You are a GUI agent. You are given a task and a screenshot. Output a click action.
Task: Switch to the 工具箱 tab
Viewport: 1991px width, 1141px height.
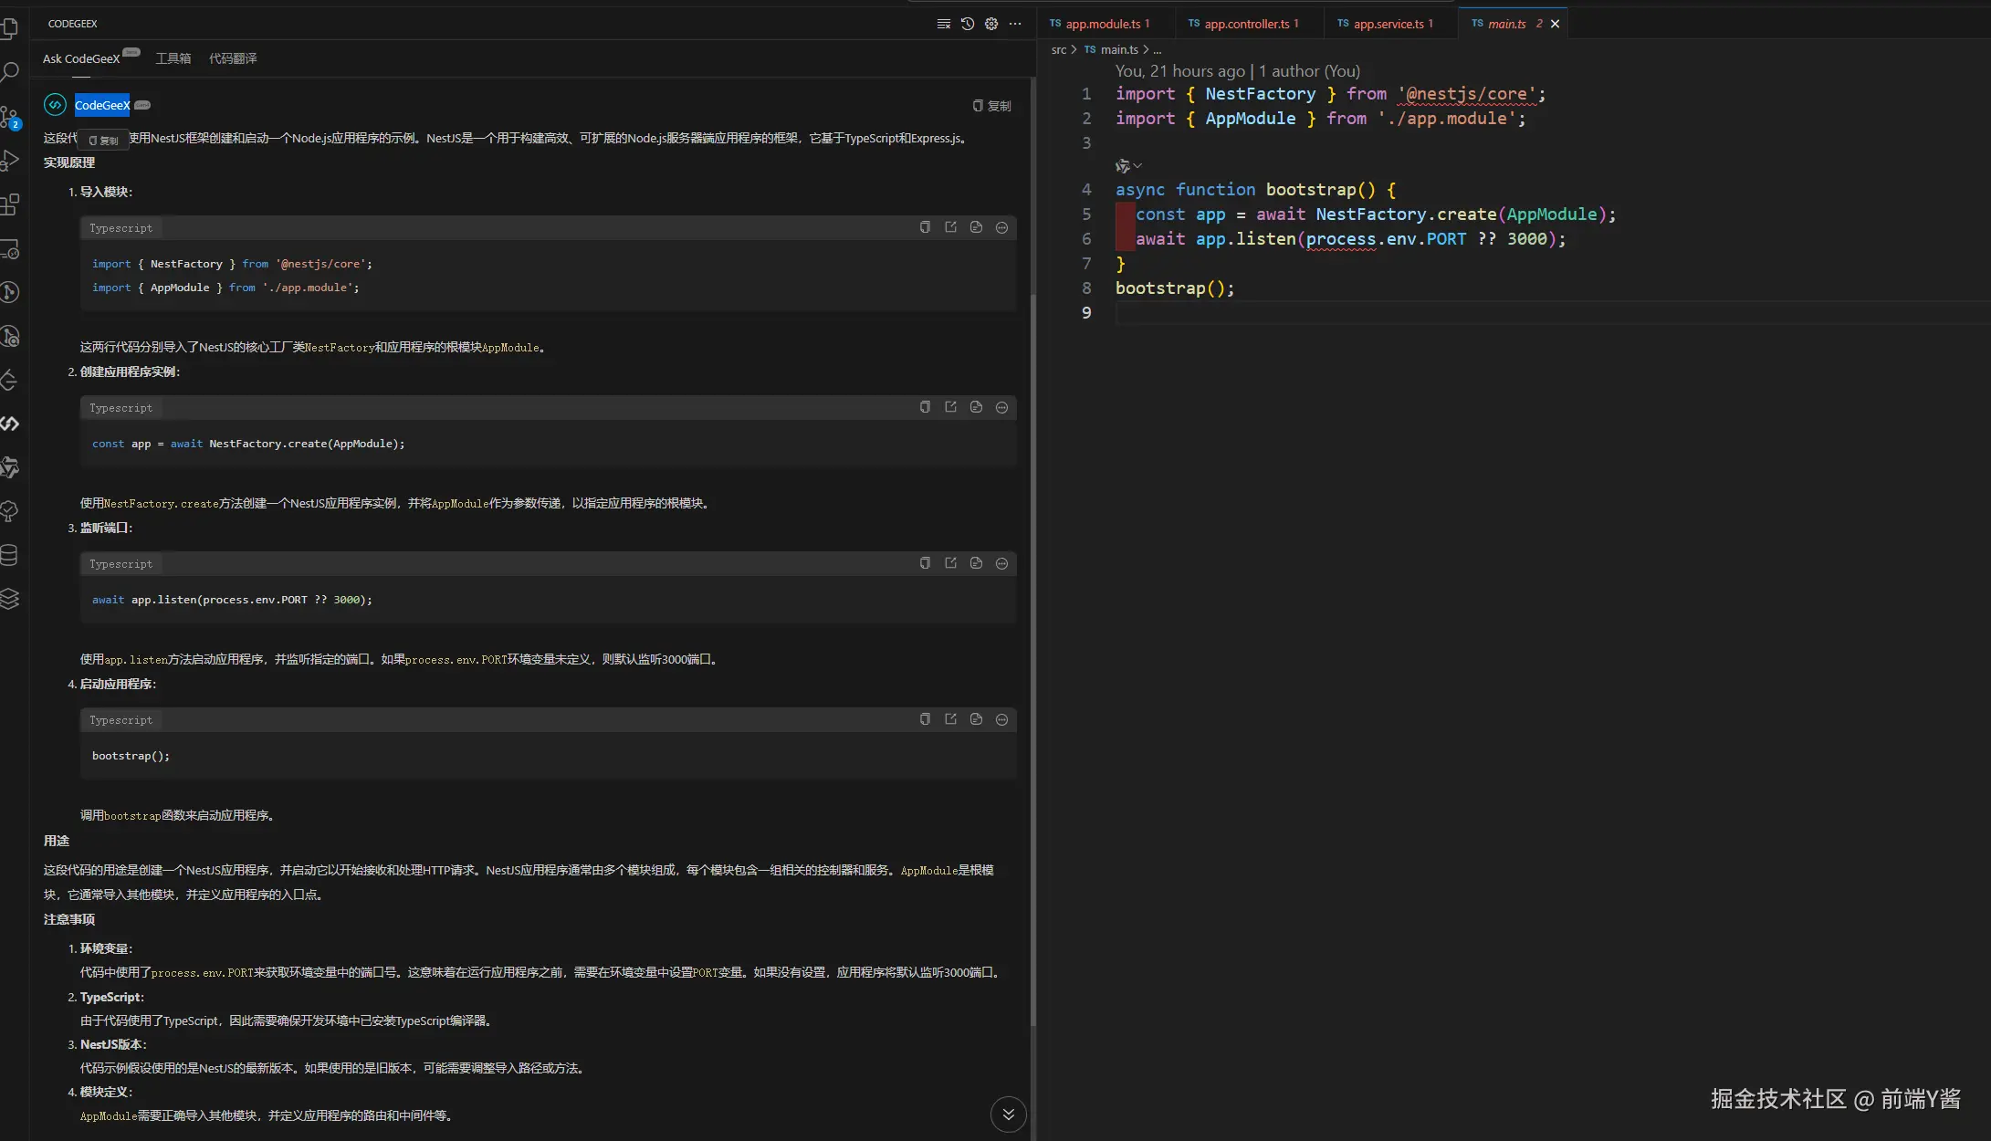coord(173,58)
